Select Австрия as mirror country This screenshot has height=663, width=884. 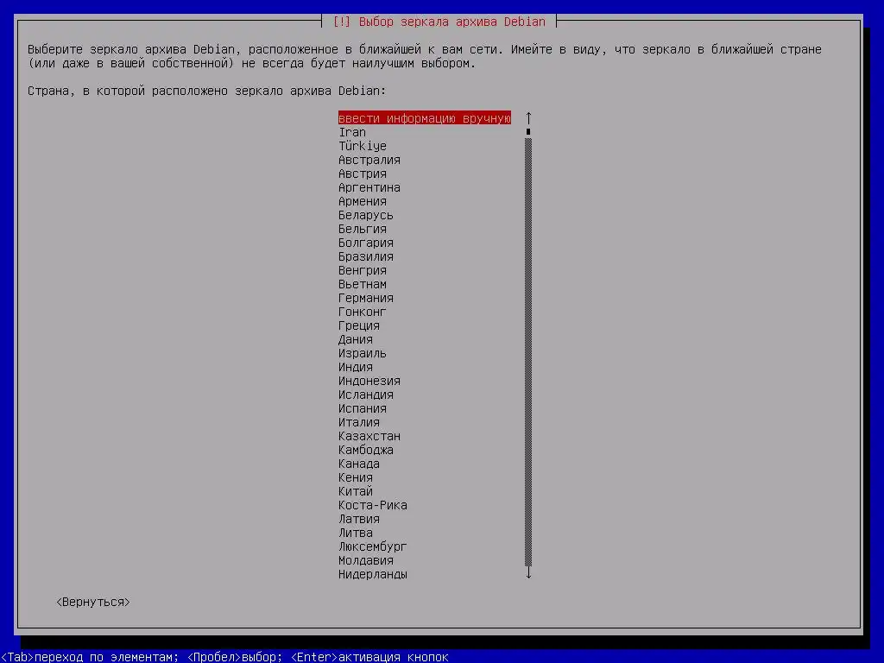click(363, 174)
